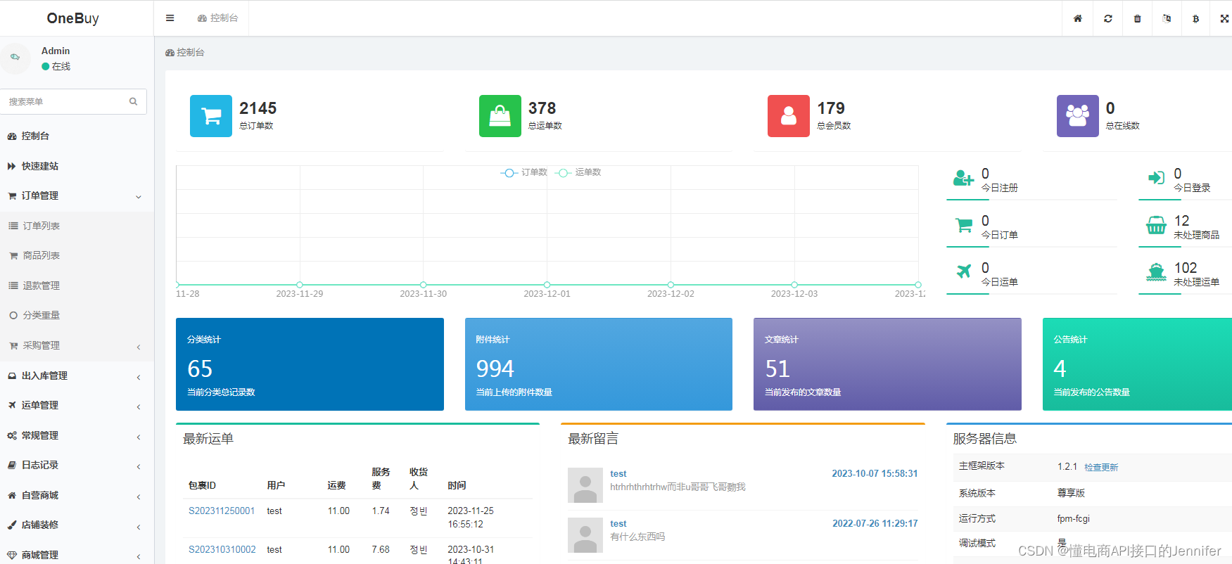Click the trash clear-cache icon
Image resolution: width=1232 pixels, height=564 pixels.
tap(1137, 18)
